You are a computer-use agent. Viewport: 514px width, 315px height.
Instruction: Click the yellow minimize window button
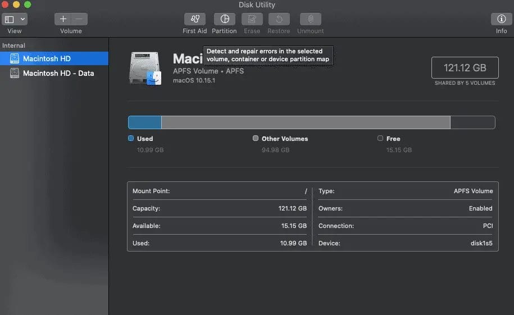16,4
